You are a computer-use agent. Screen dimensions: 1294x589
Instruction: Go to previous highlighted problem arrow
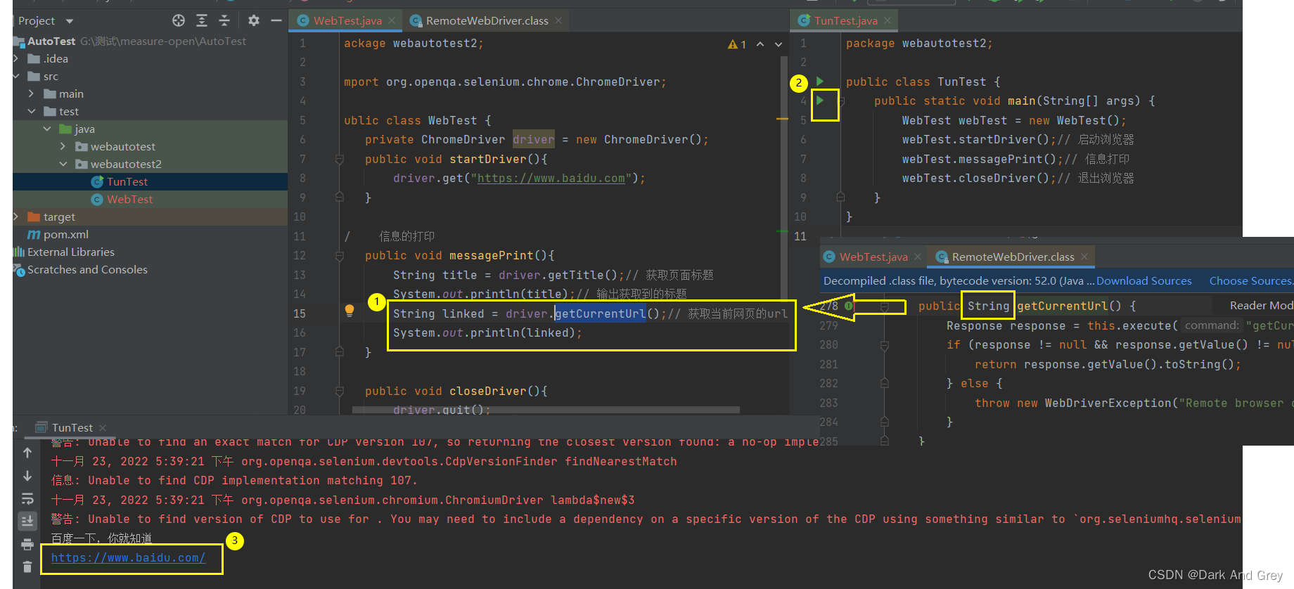pyautogui.click(x=760, y=44)
